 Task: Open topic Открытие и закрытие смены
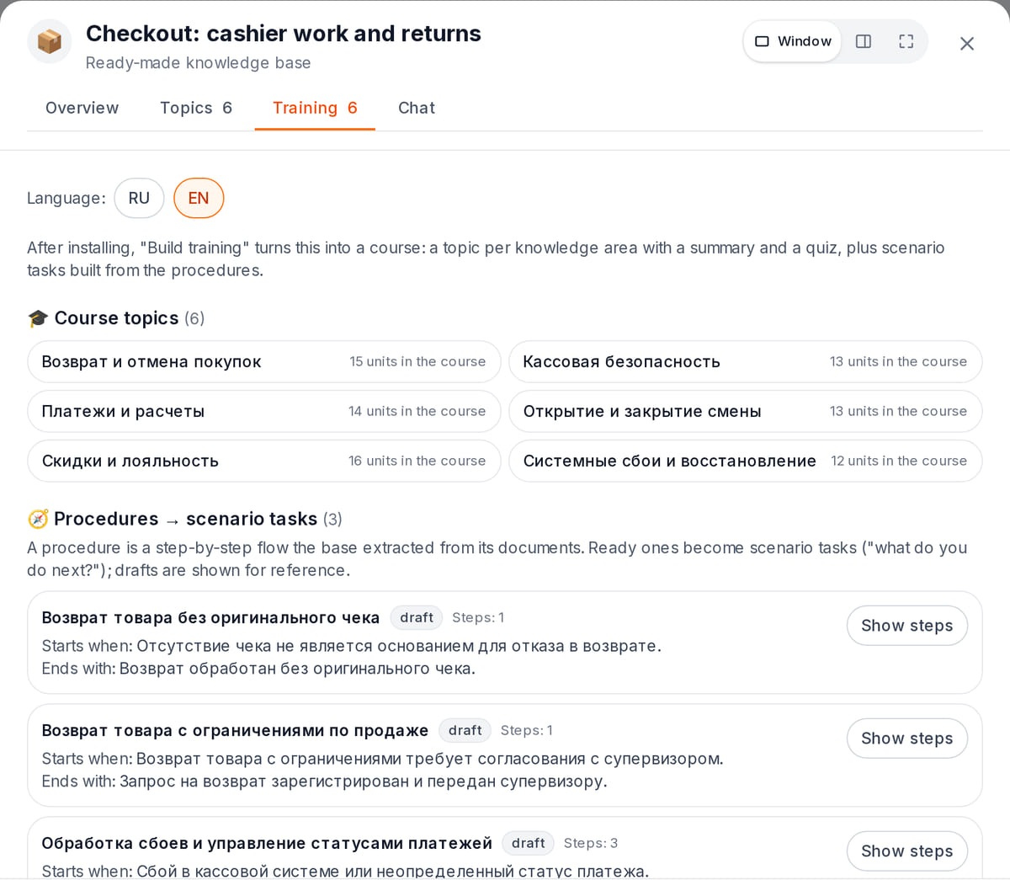pyautogui.click(x=746, y=411)
